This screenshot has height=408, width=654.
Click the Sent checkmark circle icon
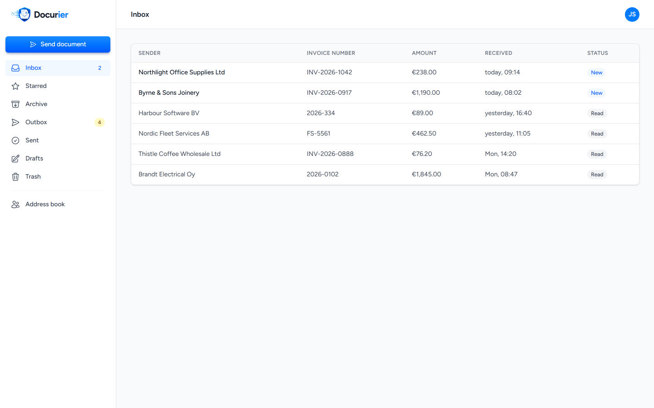15,141
